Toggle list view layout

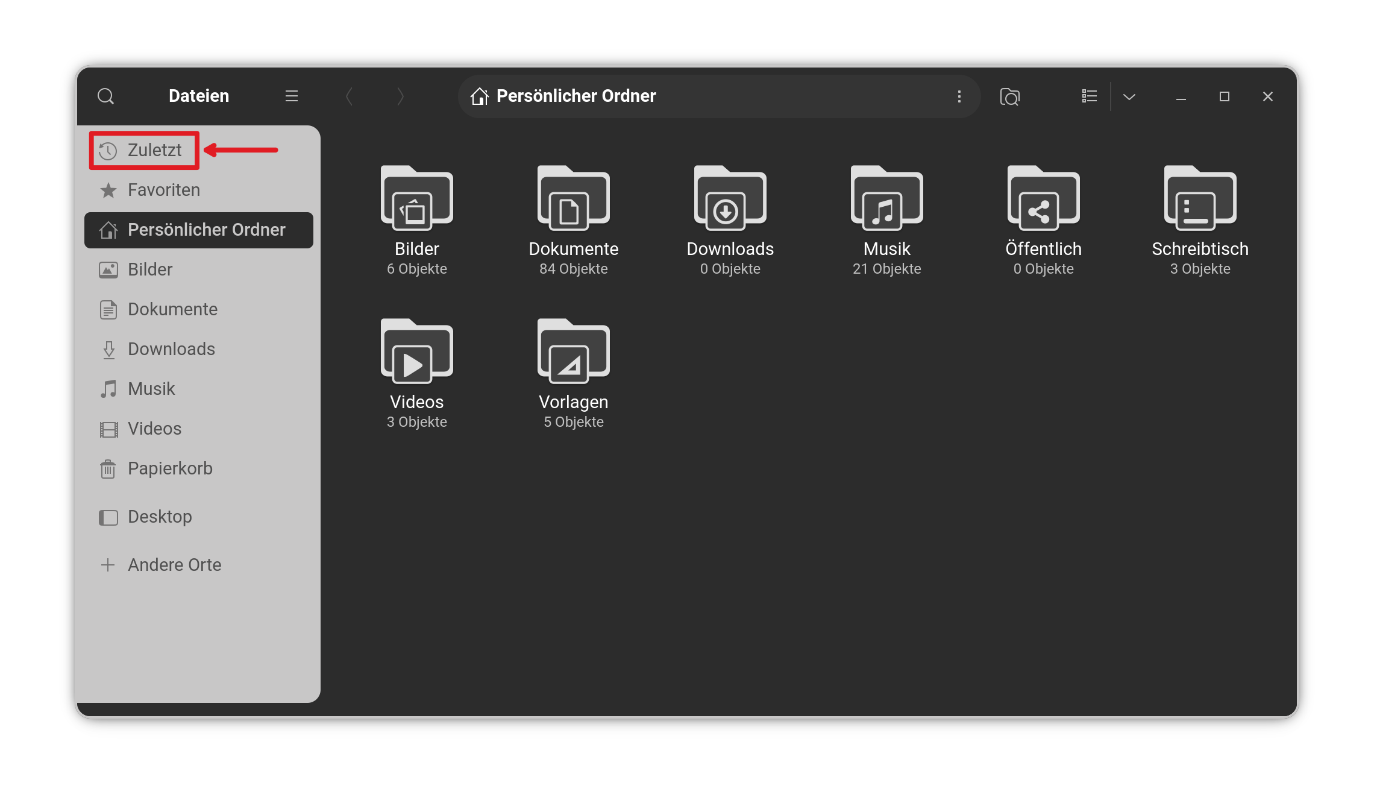click(x=1089, y=96)
